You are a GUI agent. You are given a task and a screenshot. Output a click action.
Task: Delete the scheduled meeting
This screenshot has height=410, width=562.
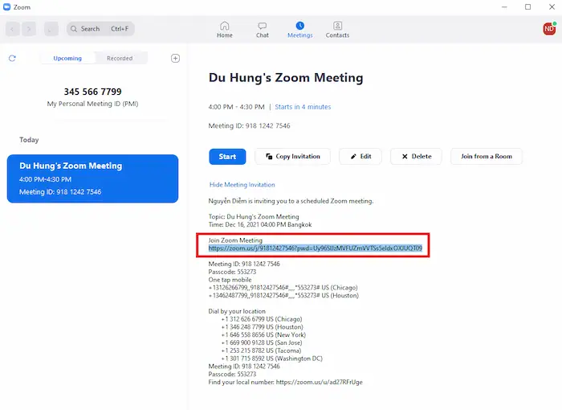point(416,157)
